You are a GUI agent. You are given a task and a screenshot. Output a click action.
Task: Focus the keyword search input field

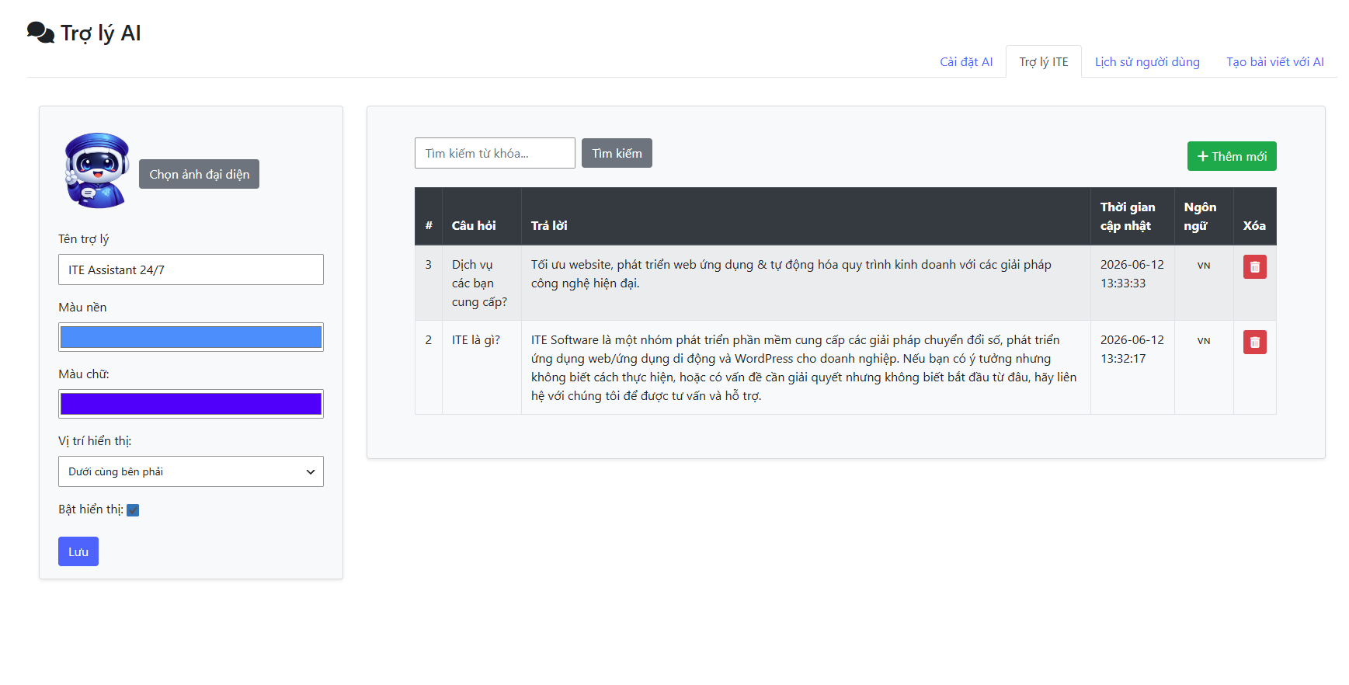[x=495, y=153]
